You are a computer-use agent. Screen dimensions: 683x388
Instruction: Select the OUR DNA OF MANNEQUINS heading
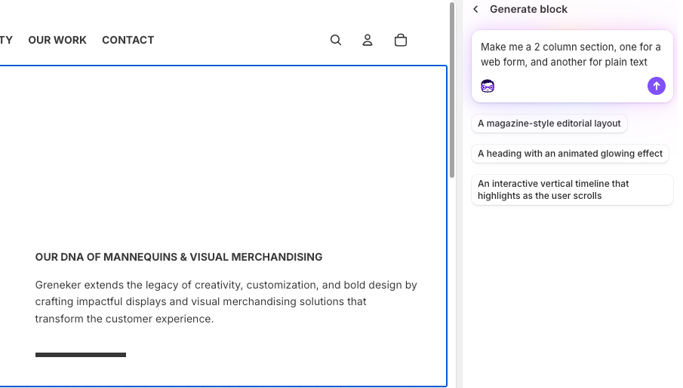click(x=179, y=257)
